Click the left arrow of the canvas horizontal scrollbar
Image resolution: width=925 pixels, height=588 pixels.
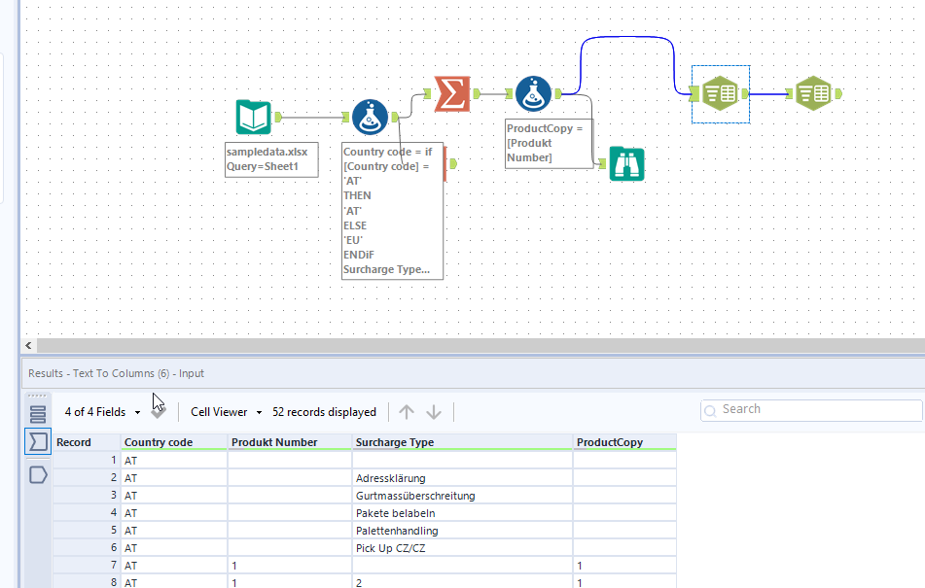27,345
